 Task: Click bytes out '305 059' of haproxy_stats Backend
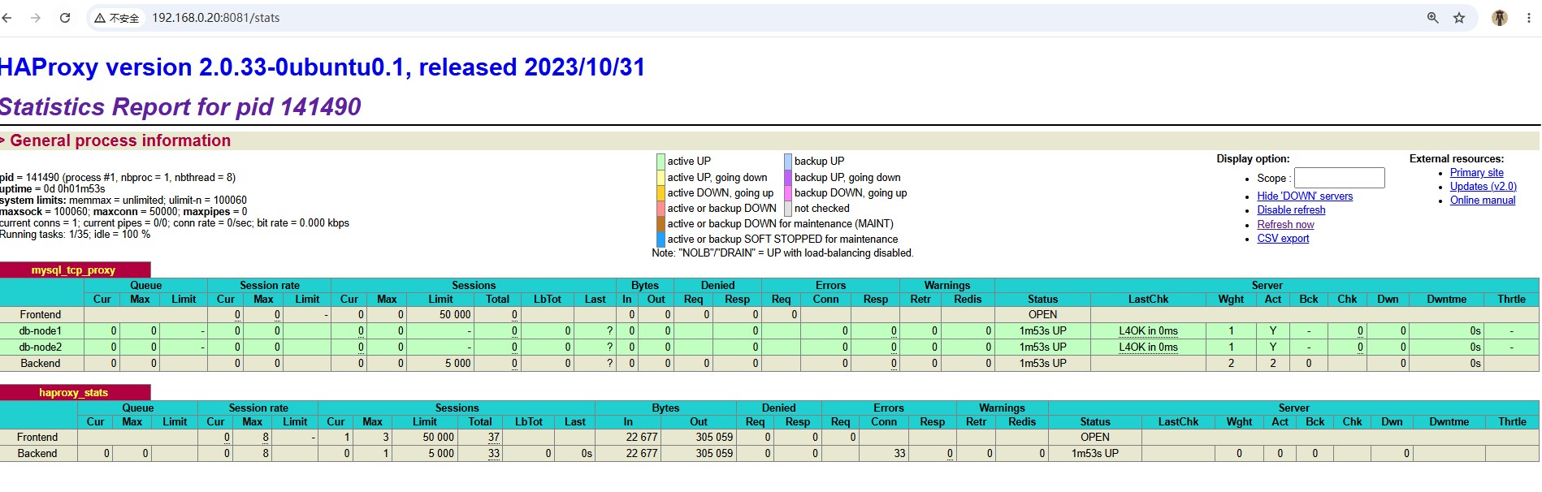point(714,454)
